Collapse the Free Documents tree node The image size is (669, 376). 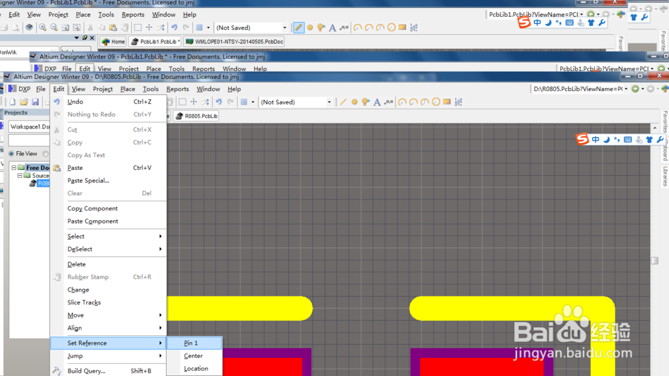(x=14, y=168)
